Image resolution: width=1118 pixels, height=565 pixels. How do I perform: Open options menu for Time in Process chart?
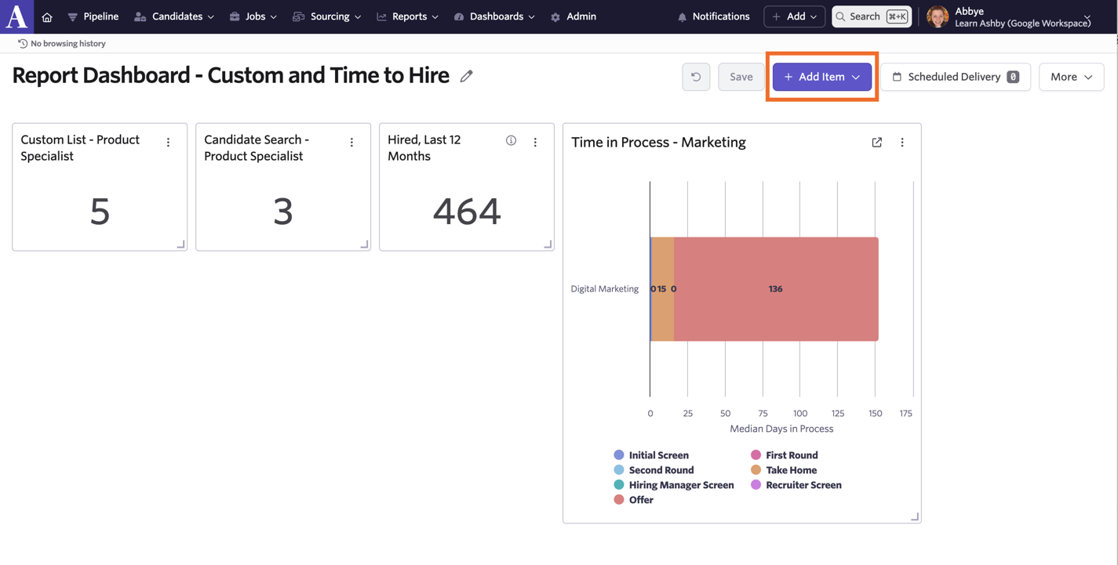902,143
